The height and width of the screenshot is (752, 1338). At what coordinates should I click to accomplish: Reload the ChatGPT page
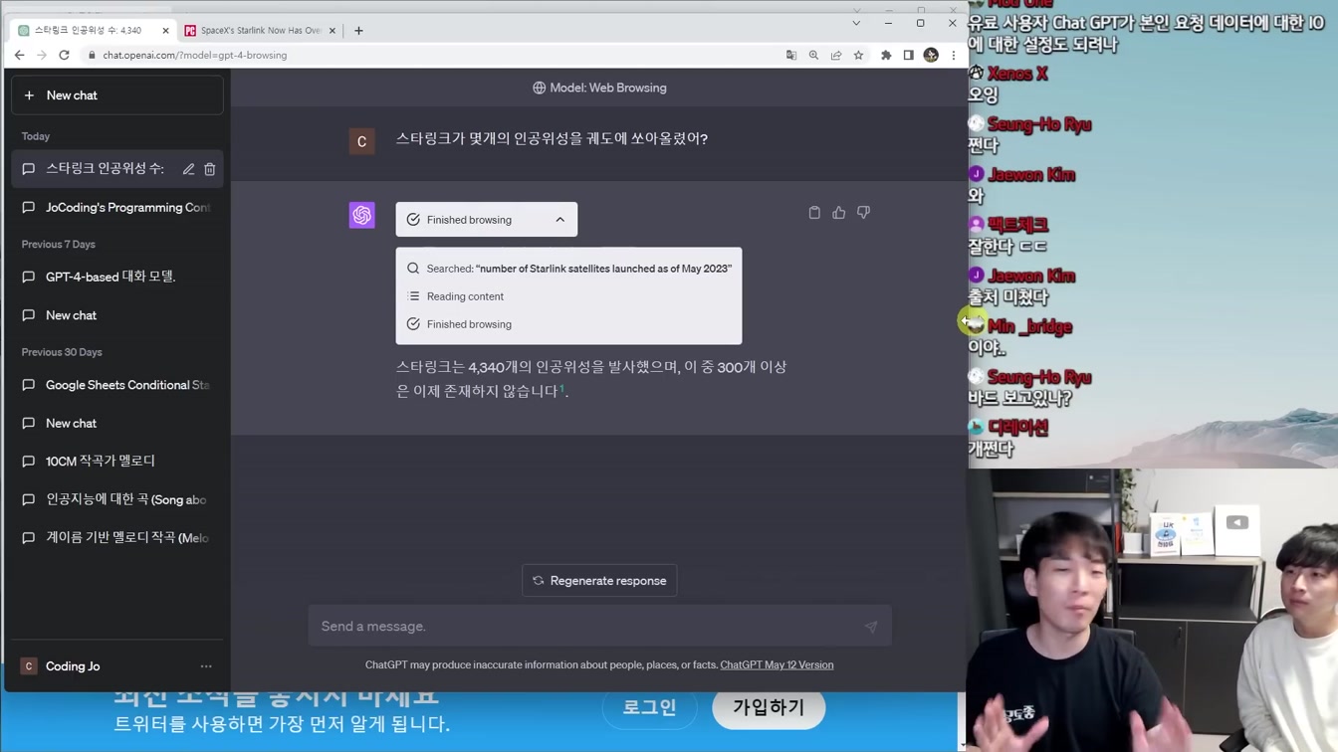[65, 55]
